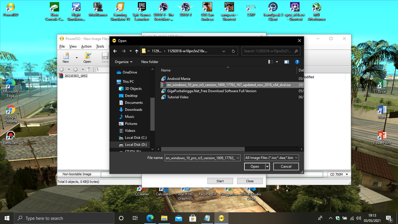This screenshot has width=398, height=224.
Task: Expand the Organize dropdown
Action: (123, 62)
